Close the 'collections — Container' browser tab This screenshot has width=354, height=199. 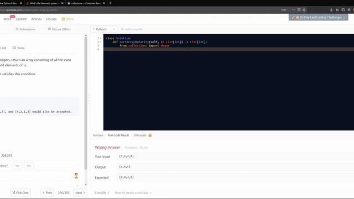[104, 3]
